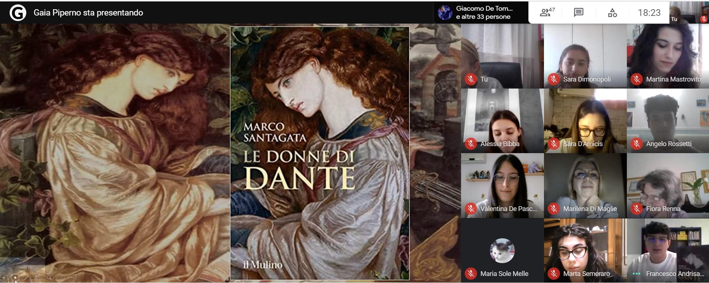Viewport: 709px width, 283px height.
Task: Select Sara Dimonopoli's video tile
Action: point(585,56)
